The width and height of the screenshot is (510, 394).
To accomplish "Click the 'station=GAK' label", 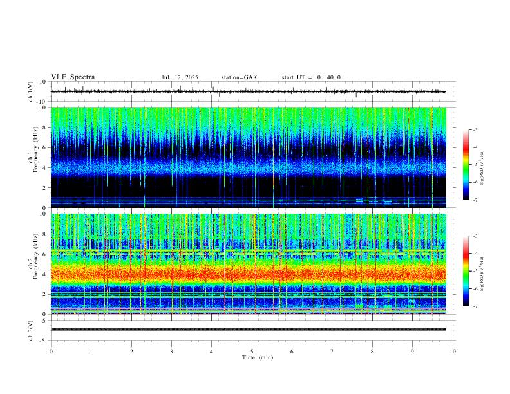I will tap(239, 77).
